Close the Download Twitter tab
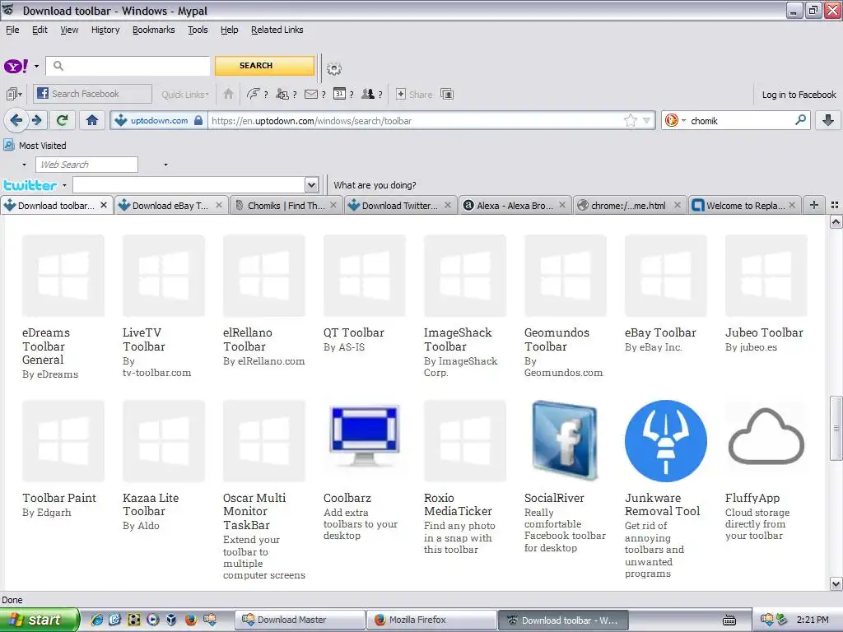Image resolution: width=843 pixels, height=632 pixels. click(x=447, y=205)
